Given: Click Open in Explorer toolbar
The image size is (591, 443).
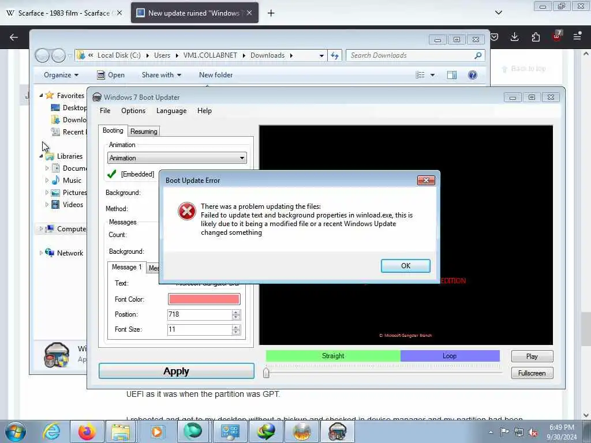Looking at the screenshot, I should [111, 75].
